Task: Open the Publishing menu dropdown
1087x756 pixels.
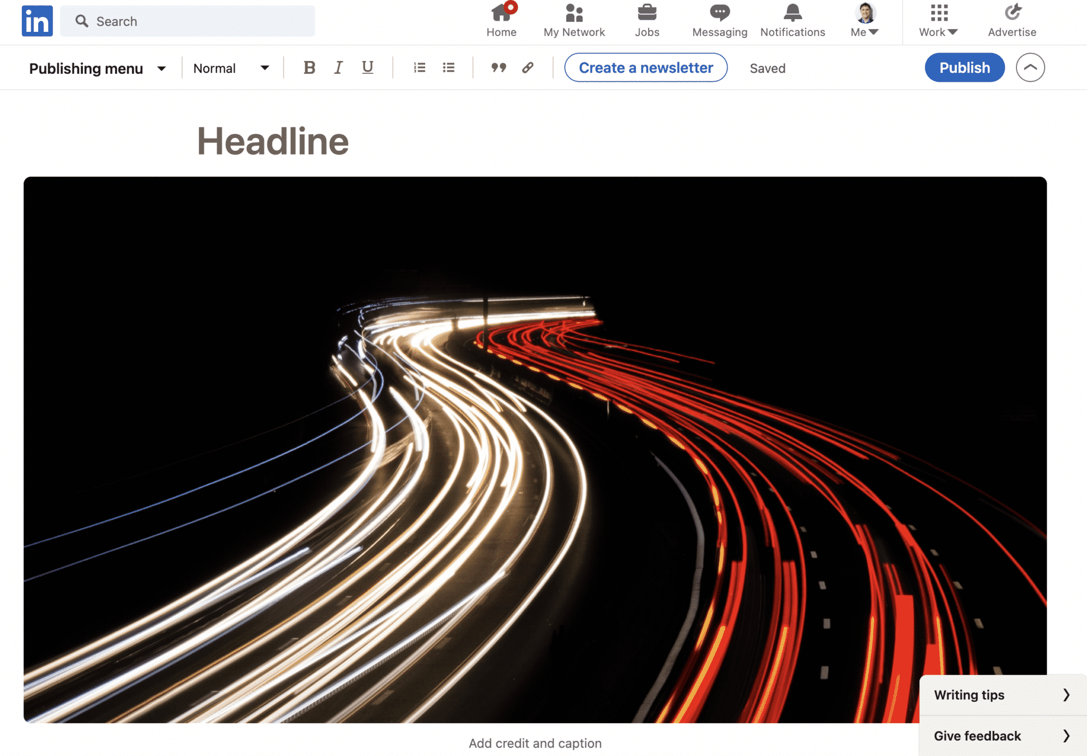Action: point(97,68)
